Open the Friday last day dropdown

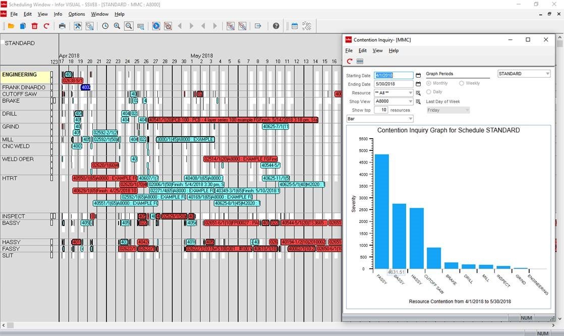click(467, 110)
